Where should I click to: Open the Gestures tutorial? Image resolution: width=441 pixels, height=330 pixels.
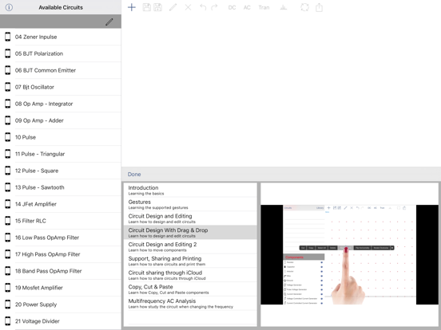190,204
